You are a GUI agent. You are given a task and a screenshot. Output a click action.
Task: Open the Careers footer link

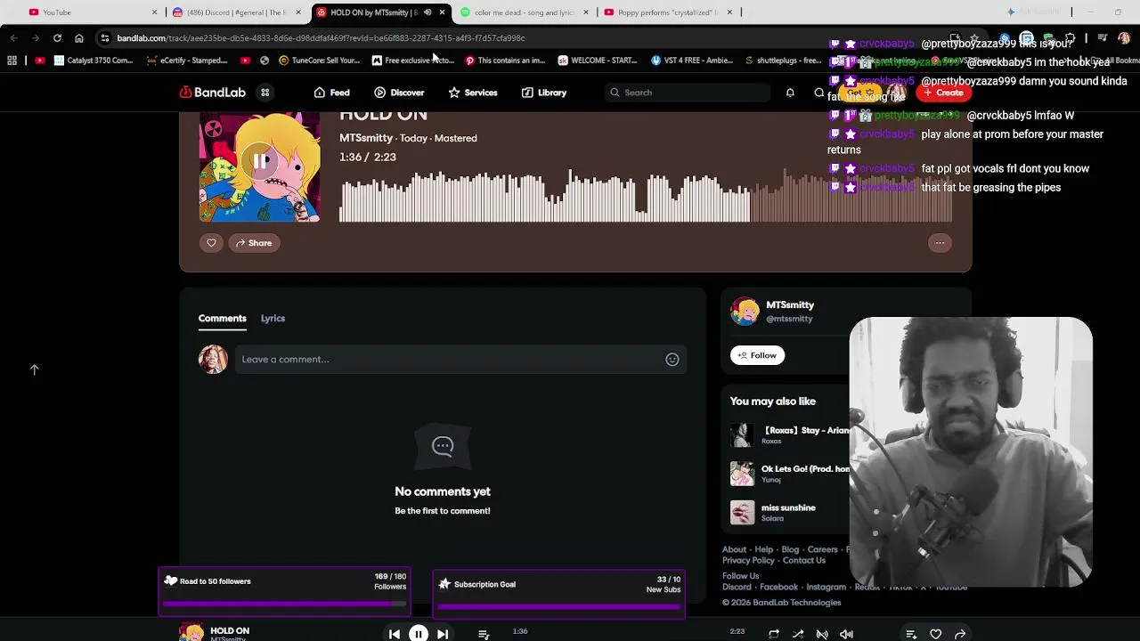click(822, 549)
